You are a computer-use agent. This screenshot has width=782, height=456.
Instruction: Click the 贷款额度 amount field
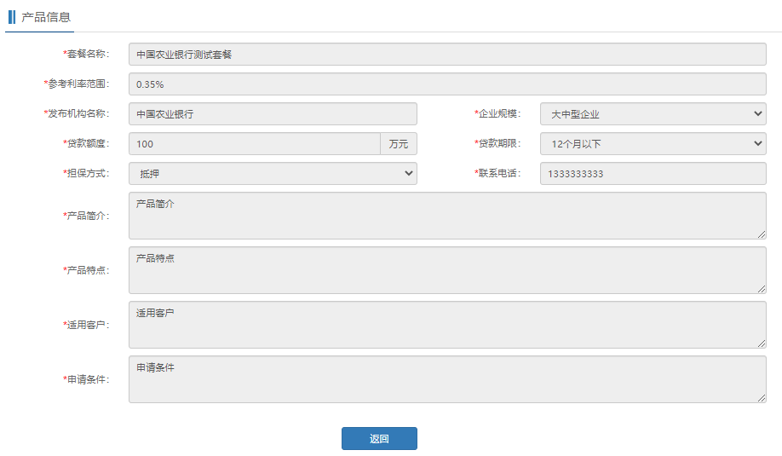coord(254,144)
